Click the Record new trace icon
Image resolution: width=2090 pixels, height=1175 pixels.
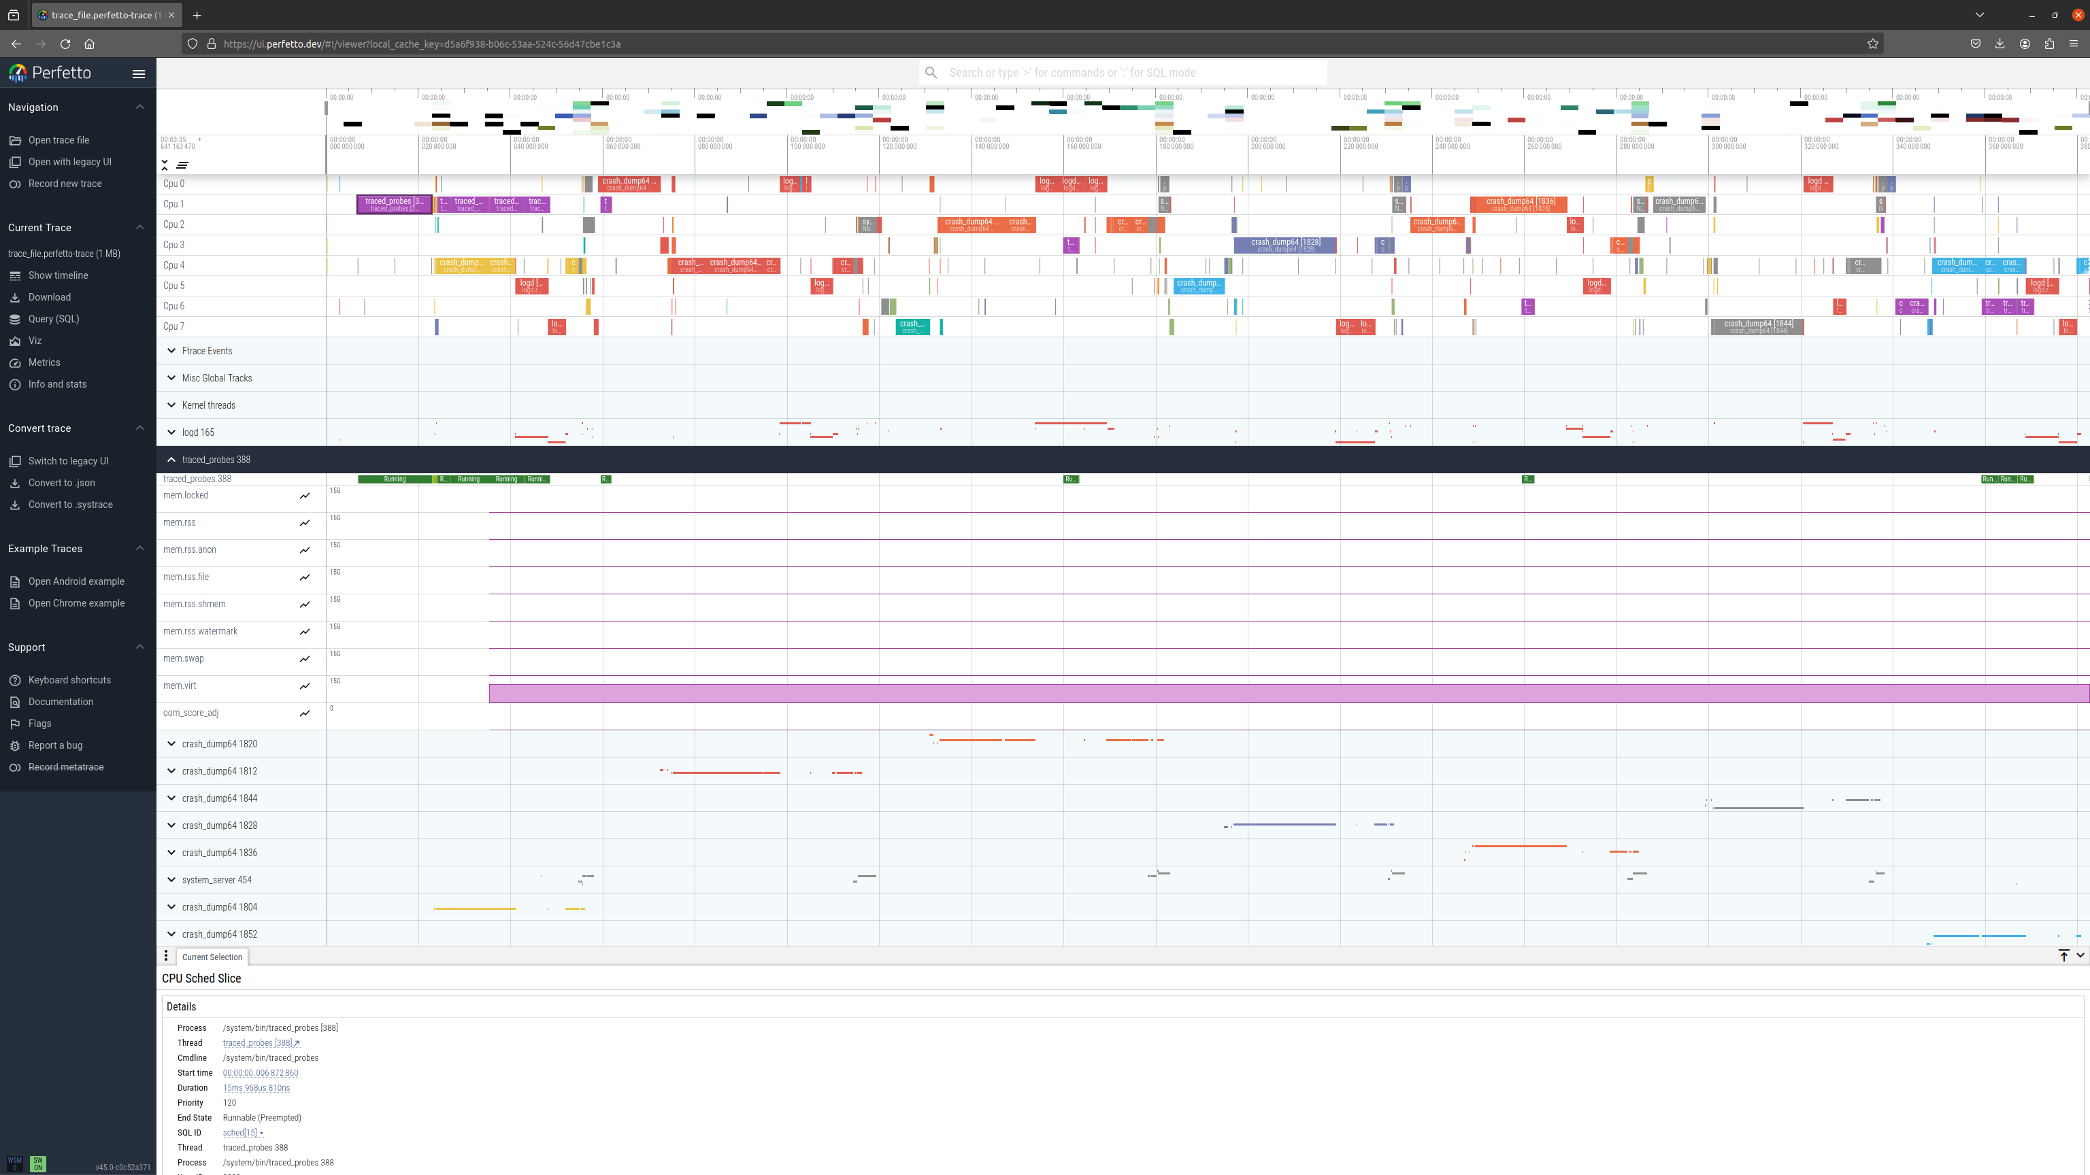pyautogui.click(x=14, y=184)
